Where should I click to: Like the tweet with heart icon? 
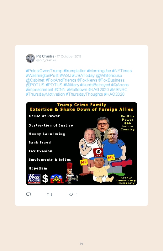[x=71, y=194]
